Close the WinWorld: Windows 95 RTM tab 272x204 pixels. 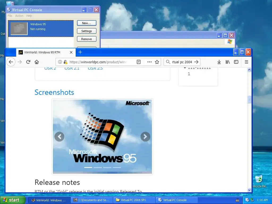pos(71,52)
